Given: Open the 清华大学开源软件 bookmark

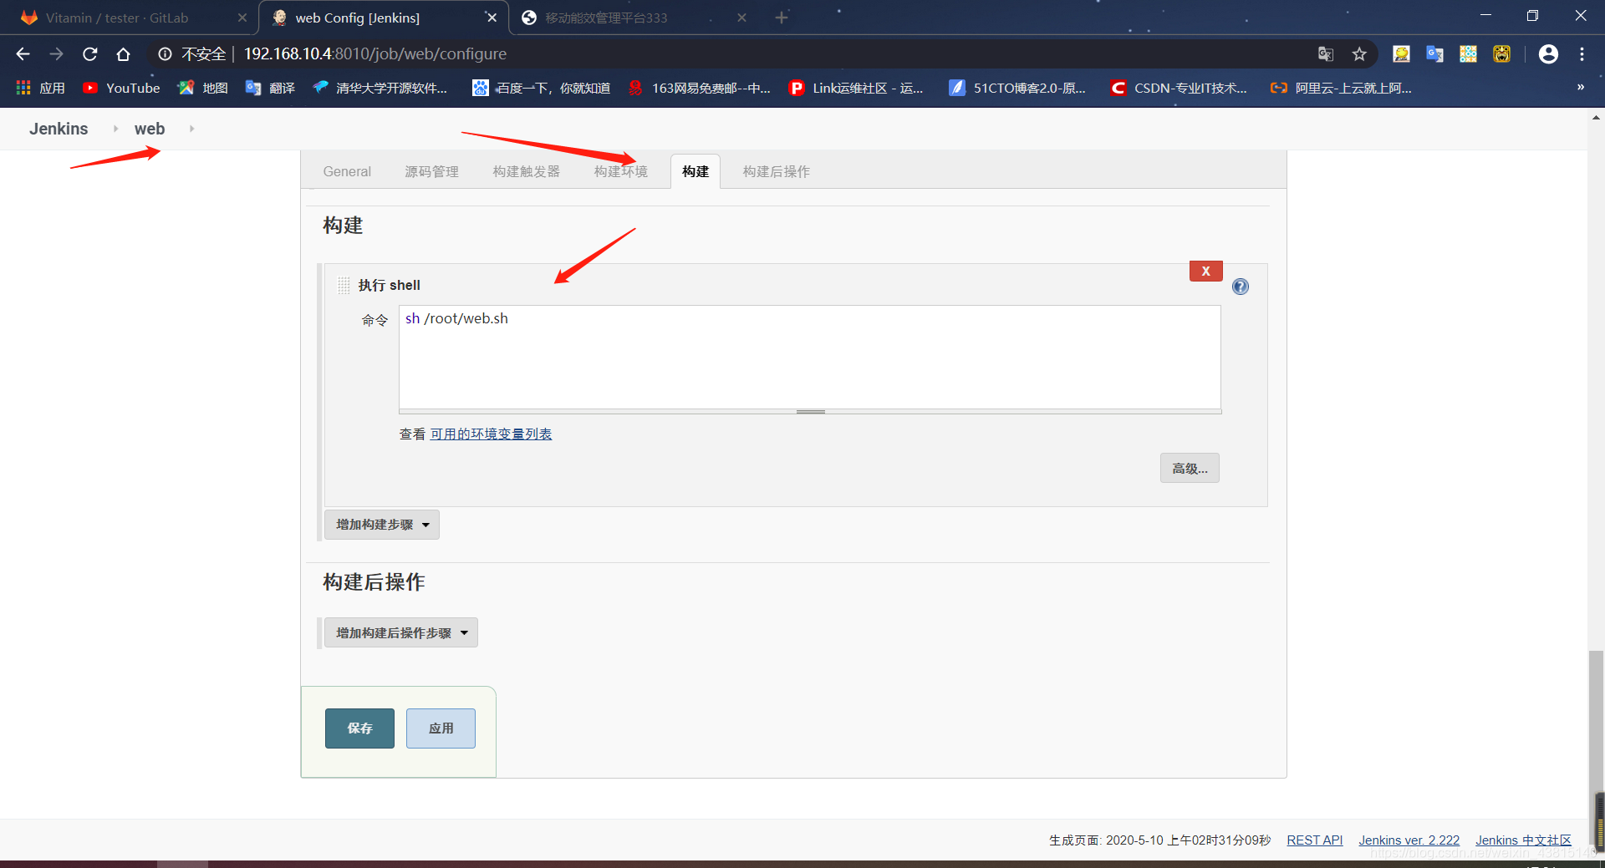Looking at the screenshot, I should point(380,88).
